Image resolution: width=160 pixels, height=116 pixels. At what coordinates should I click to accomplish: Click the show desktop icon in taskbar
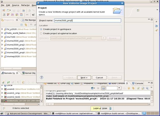pyautogui.click(x=2, y=113)
